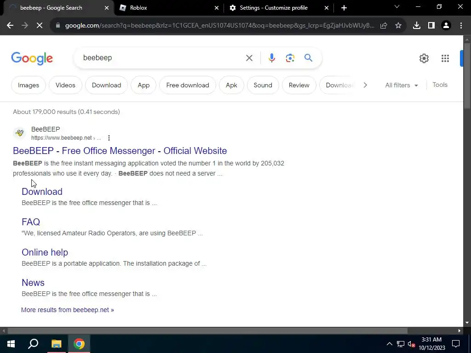The height and width of the screenshot is (353, 471).
Task: Open the Windows notification center
Action: tap(456, 344)
